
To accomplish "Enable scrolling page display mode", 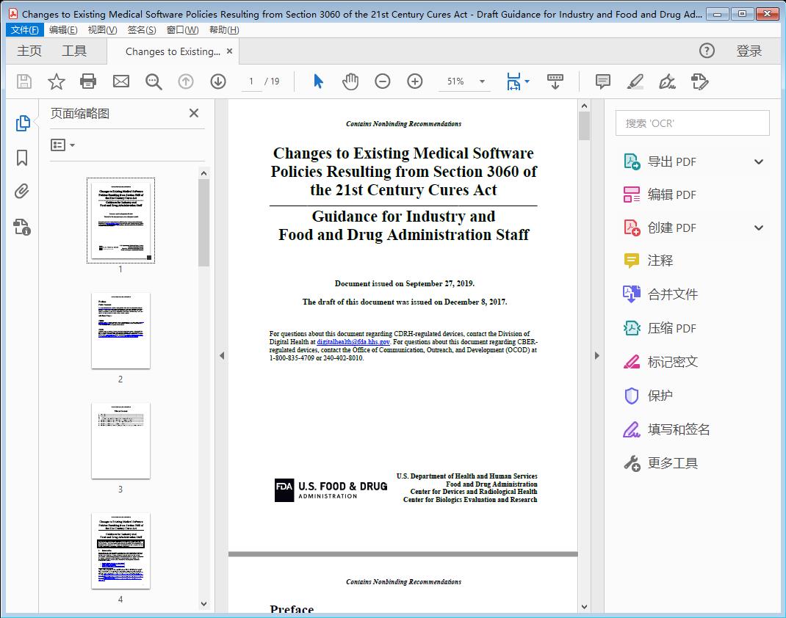I will pyautogui.click(x=555, y=81).
